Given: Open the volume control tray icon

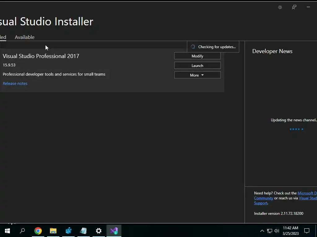Looking at the screenshot, I should point(277,231).
